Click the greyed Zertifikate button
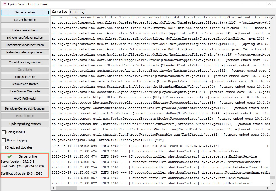276x191 pixels. click(25, 69)
